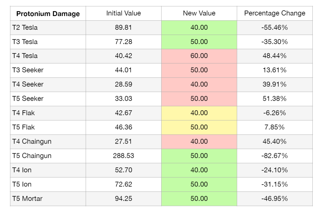Image resolution: width=323 pixels, height=211 pixels.
Task: Click the T5 Flak 7.85% cell
Action: coord(274,127)
